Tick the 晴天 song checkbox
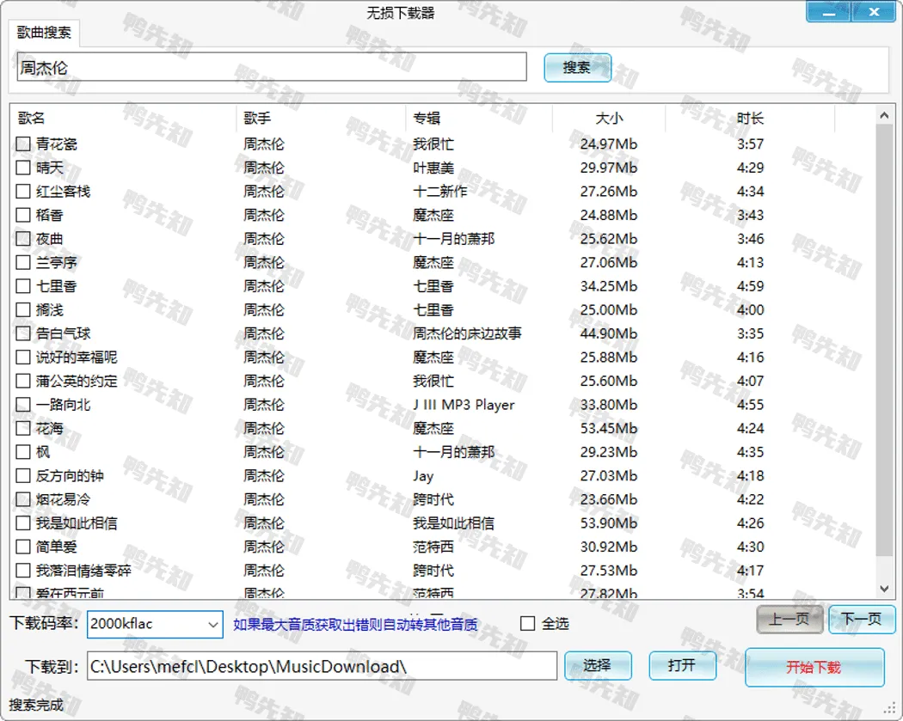Screen dimensions: 903x721 [23, 168]
